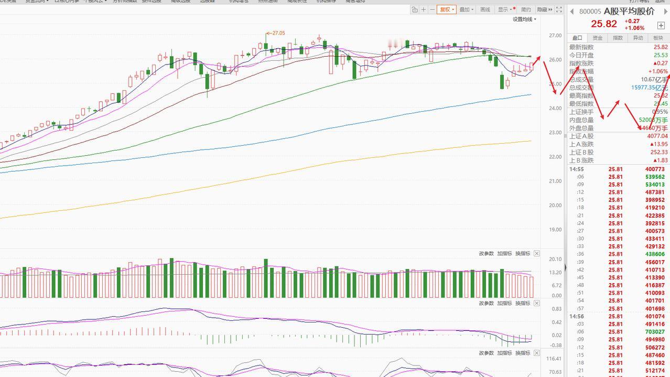Open the 复权 dropdown
The image size is (670, 377).
pyautogui.click(x=446, y=9)
